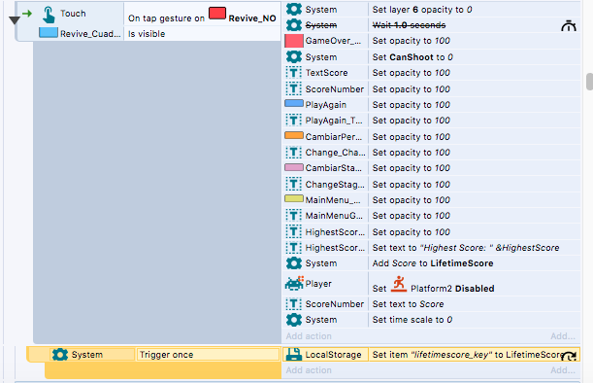Image resolution: width=593 pixels, height=383 pixels.
Task: Click Add action under LocalStorage row
Action: point(309,370)
